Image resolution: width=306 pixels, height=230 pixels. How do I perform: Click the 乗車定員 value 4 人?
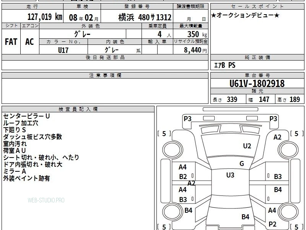[164, 34]
